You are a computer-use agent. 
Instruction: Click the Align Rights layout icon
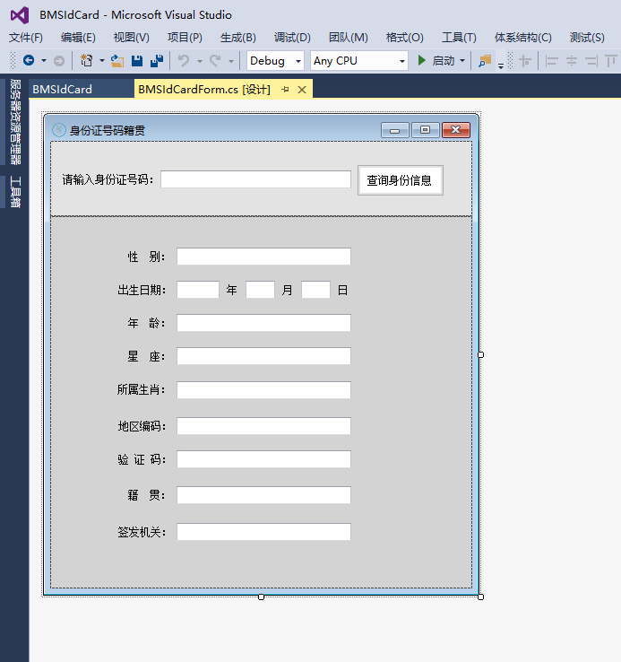click(x=591, y=61)
